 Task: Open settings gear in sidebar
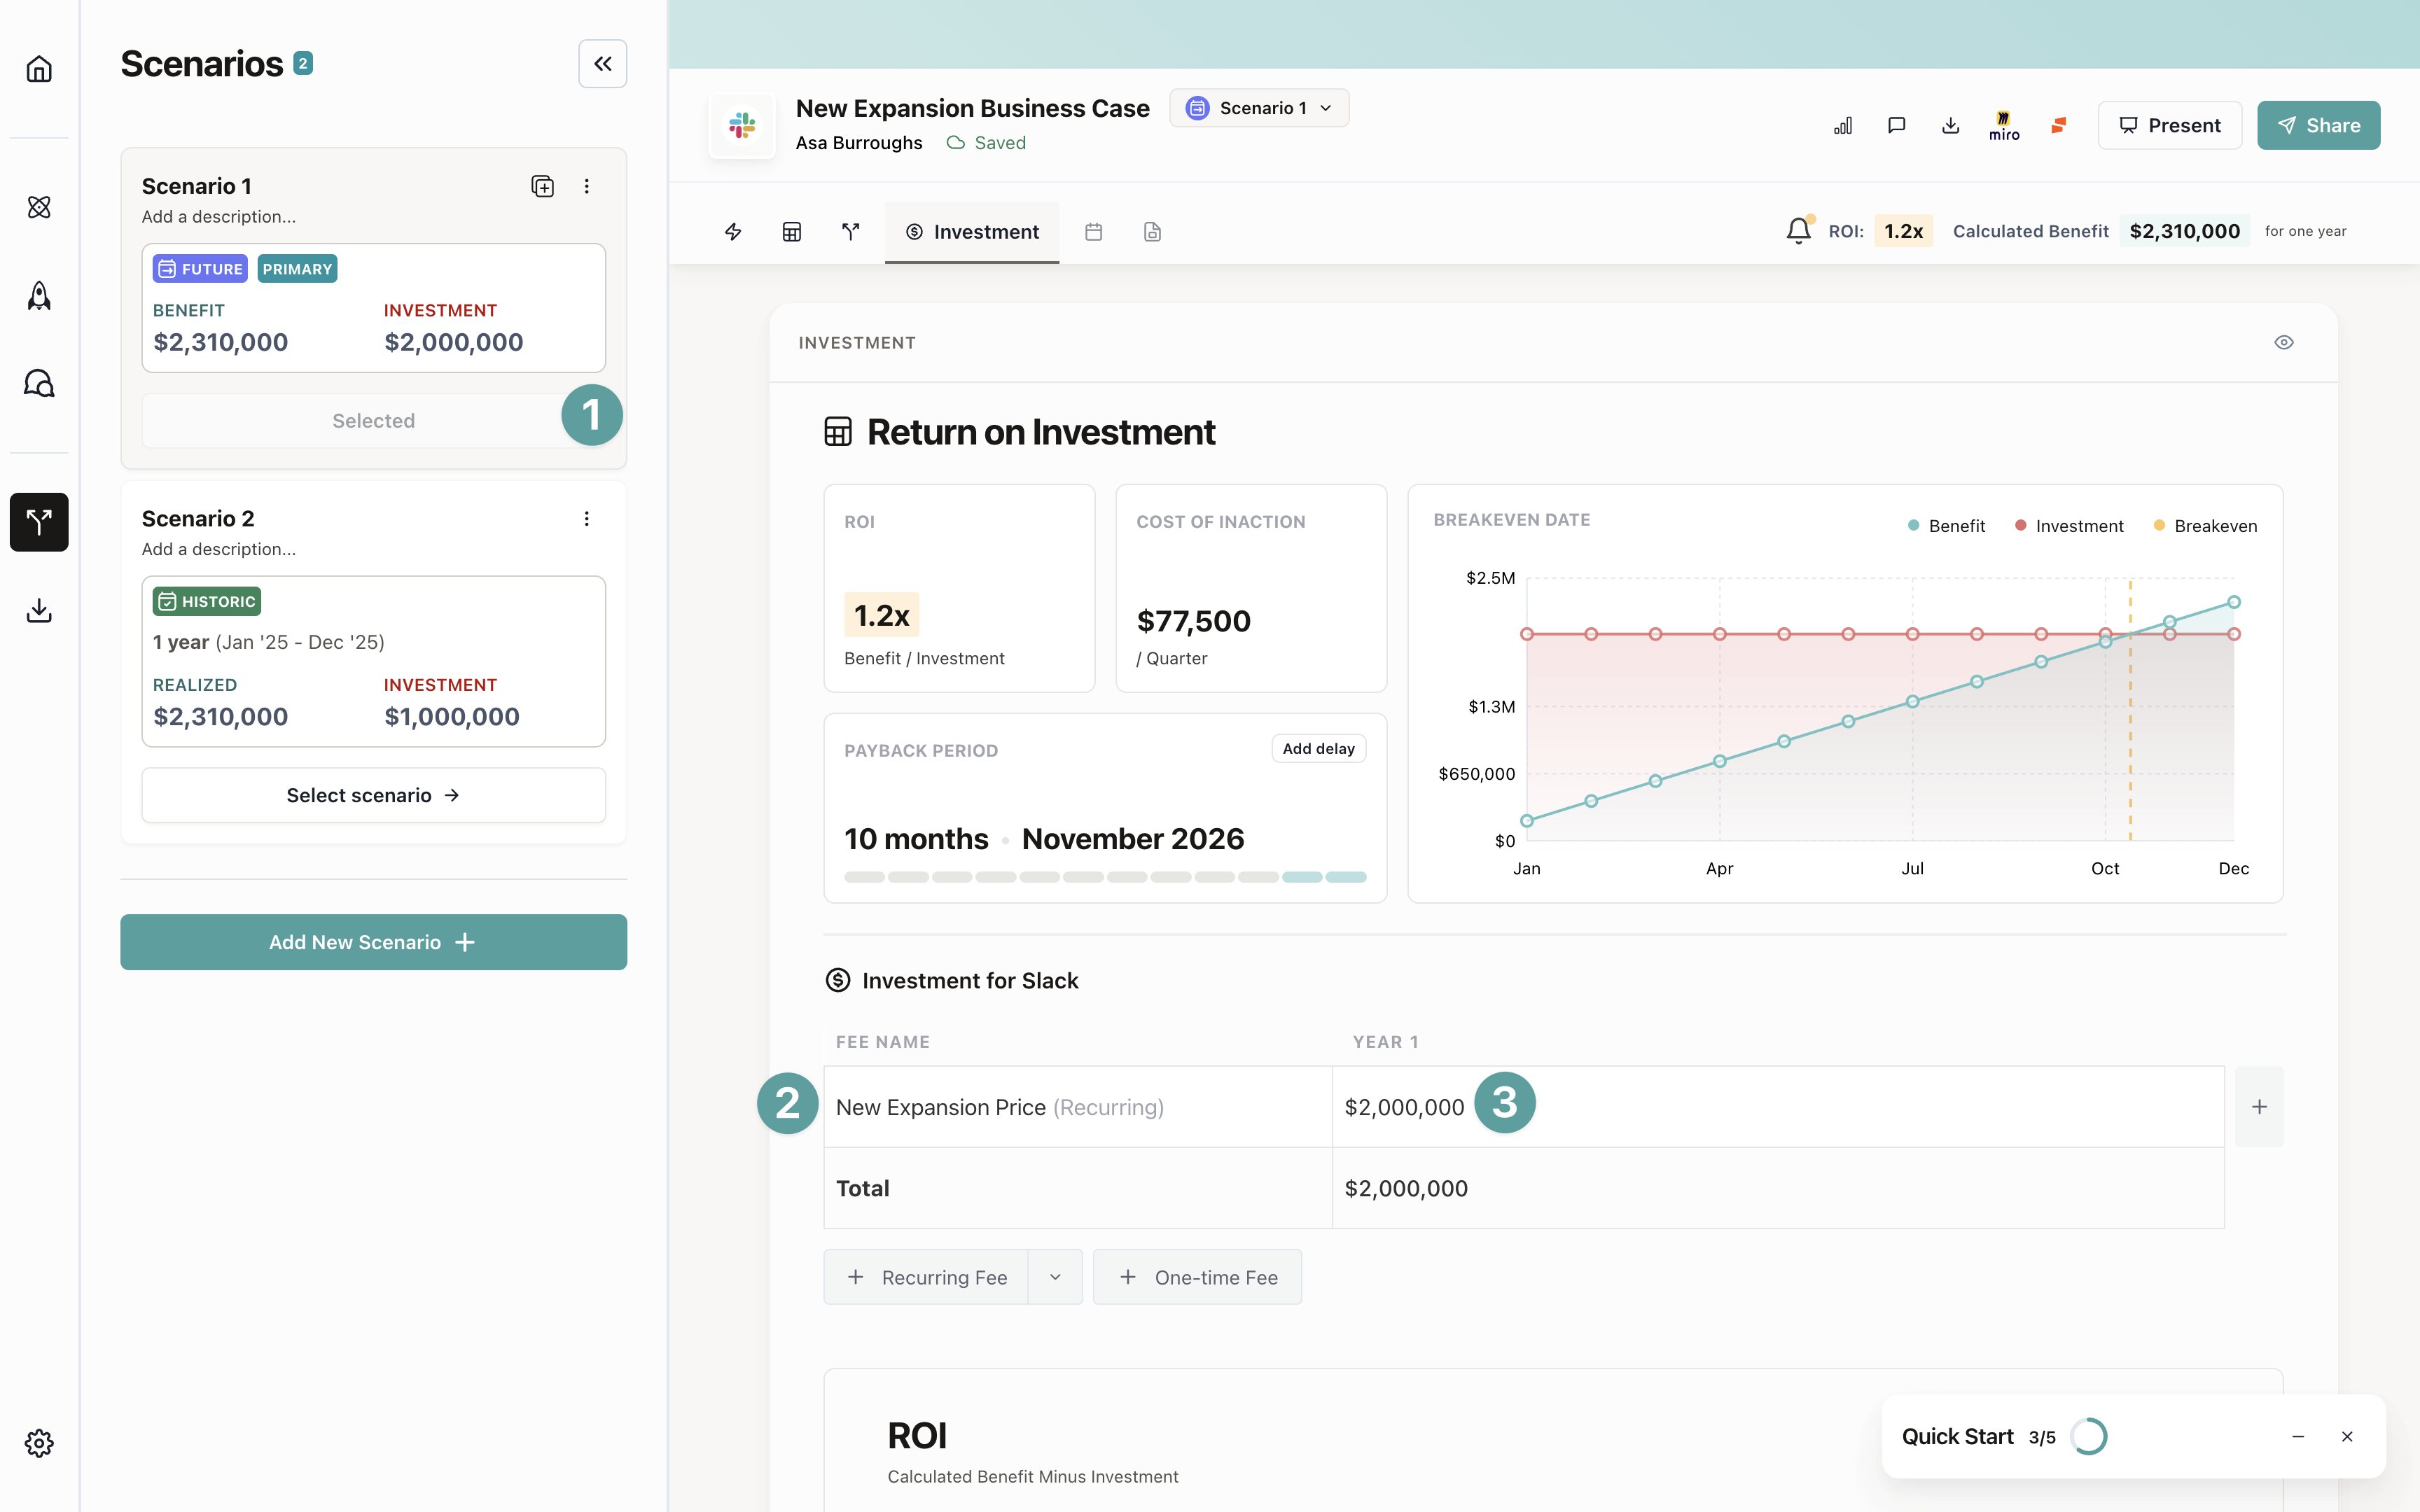click(39, 1442)
